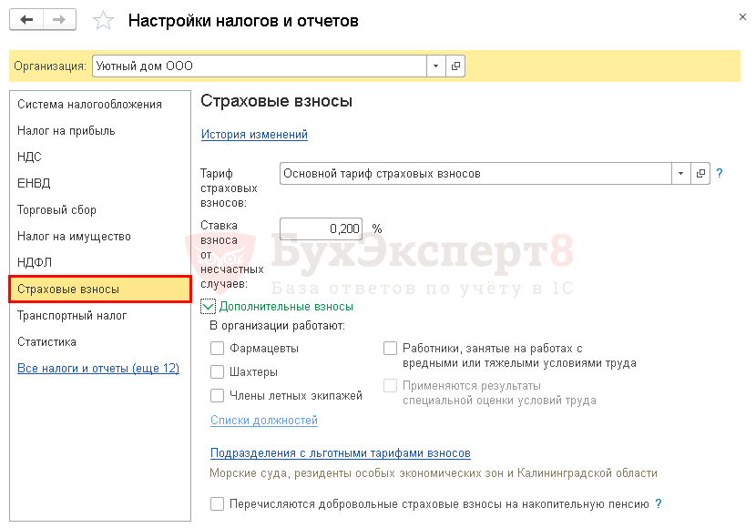Expand the Организация dropdown list
This screenshot has width=756, height=528.
435,66
